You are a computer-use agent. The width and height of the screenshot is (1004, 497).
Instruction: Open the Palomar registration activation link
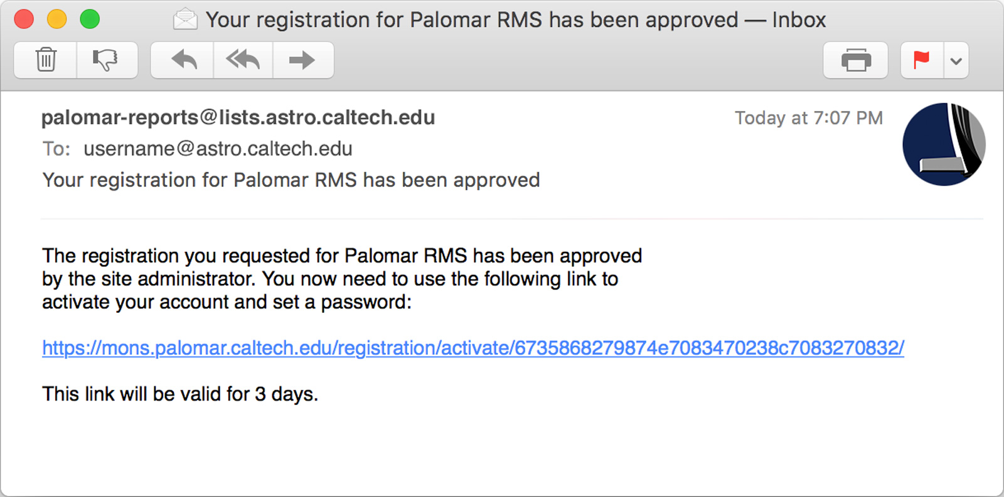point(473,348)
